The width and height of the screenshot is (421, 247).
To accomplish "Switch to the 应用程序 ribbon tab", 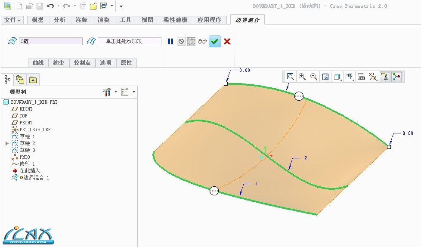I will pos(210,20).
